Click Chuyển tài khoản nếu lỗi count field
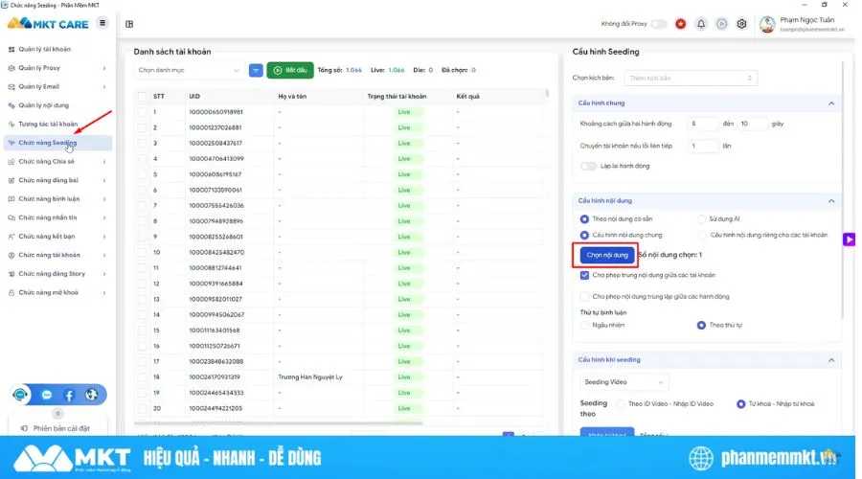The width and height of the screenshot is (862, 479). (x=702, y=146)
